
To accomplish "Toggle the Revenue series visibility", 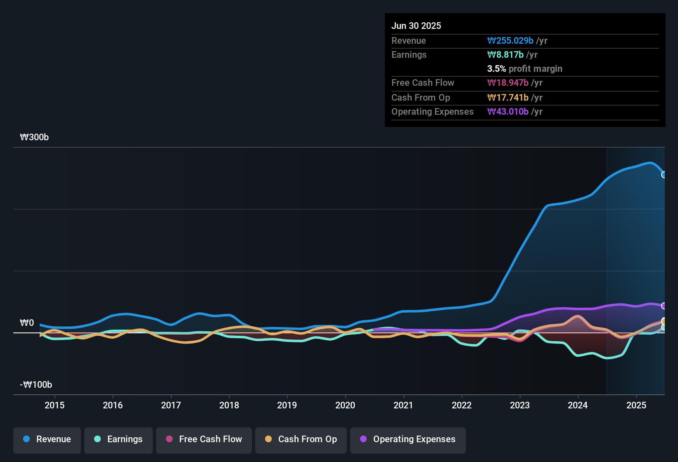I will [47, 439].
